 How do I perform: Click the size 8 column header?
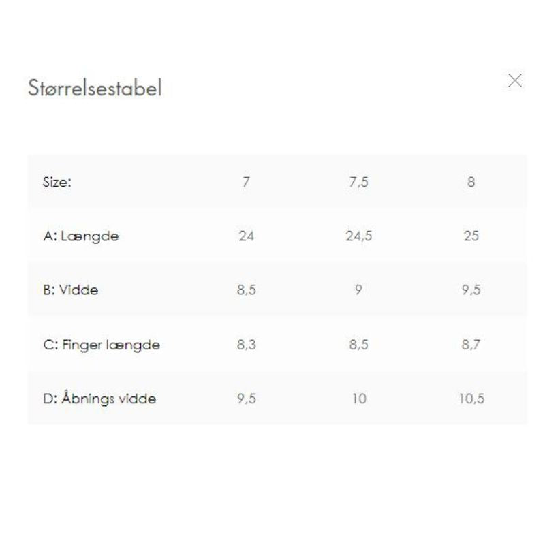point(471,182)
